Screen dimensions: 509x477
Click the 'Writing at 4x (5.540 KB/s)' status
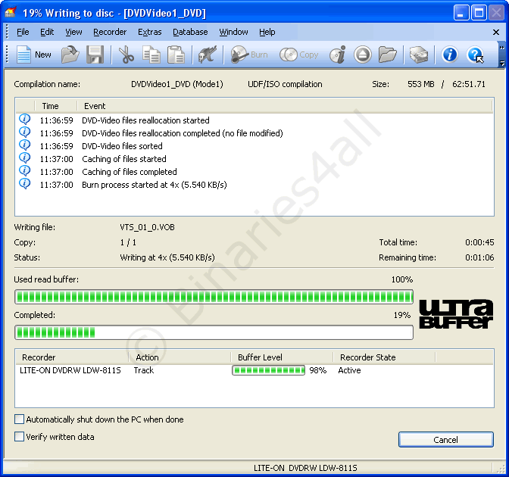pyautogui.click(x=167, y=257)
